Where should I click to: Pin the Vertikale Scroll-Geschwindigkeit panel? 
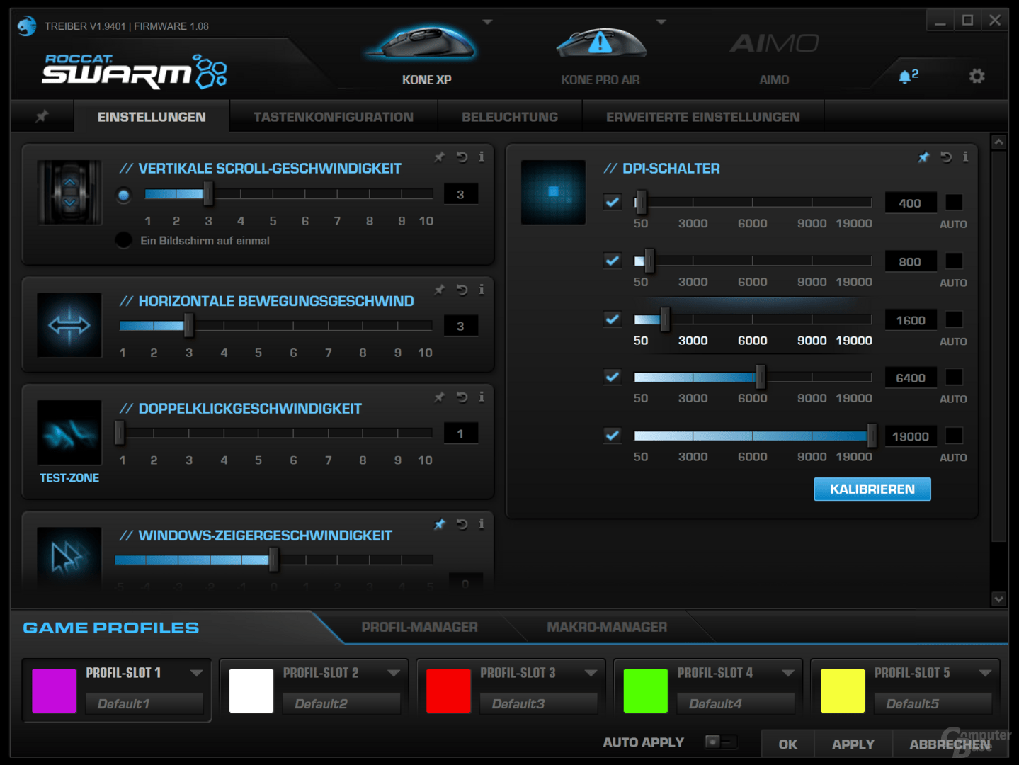tap(440, 157)
